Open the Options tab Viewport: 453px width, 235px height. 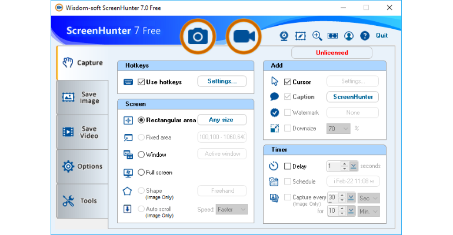point(82,166)
